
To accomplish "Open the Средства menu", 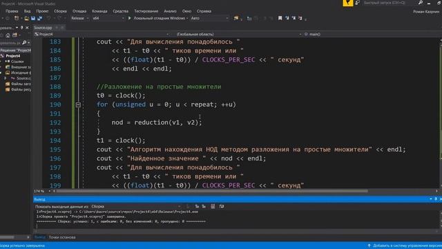I will tap(120, 11).
